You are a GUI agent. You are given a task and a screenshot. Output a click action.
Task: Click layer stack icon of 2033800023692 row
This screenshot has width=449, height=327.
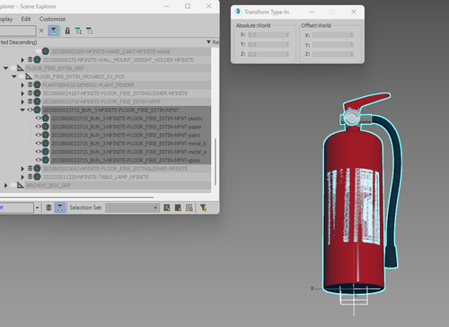pos(30,169)
